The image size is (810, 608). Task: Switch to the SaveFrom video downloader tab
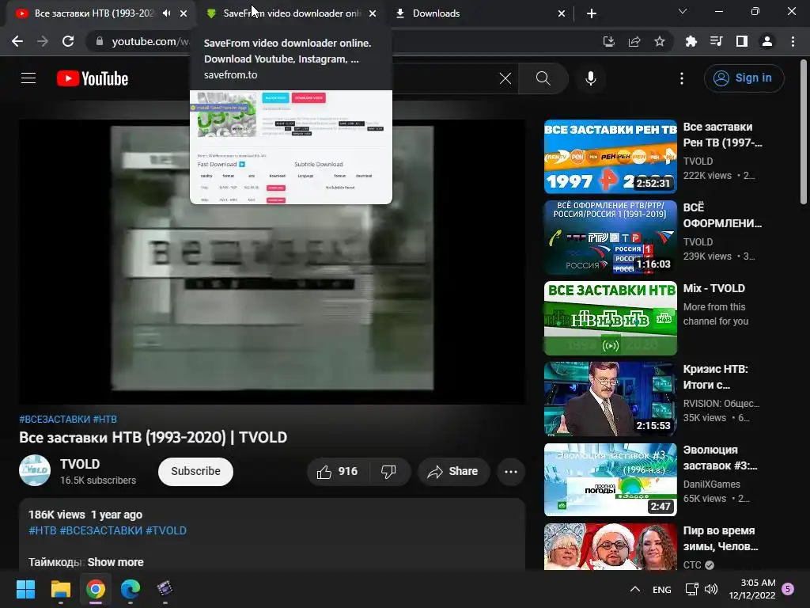[292, 13]
